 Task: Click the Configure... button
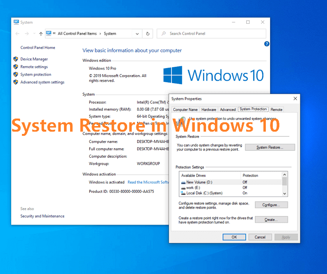271,205
